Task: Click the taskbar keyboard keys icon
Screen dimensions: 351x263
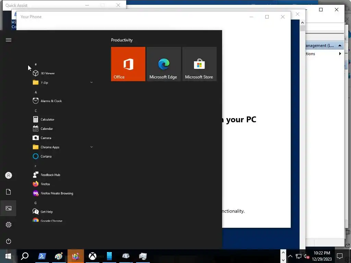Action: pyautogui.click(x=126, y=256)
